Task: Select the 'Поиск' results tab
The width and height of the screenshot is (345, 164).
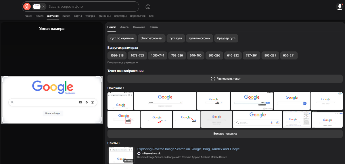Action: coord(112,27)
